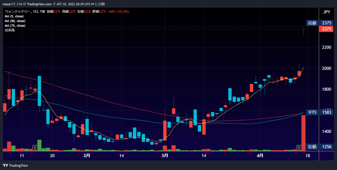337x170 pixels.
Task: Click the +400 (+20.25%) change value
Action: click(118, 12)
